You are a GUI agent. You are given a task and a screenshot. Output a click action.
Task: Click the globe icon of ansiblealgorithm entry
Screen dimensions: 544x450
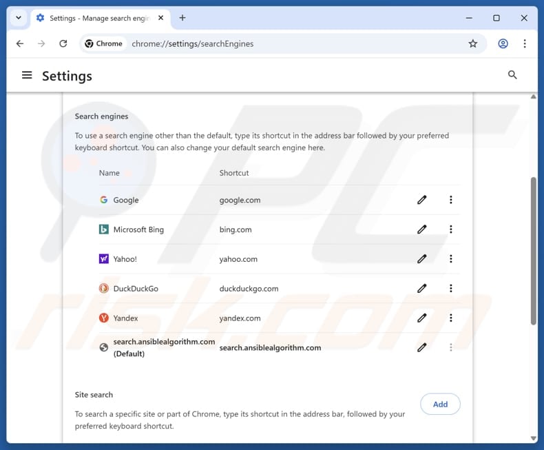103,347
